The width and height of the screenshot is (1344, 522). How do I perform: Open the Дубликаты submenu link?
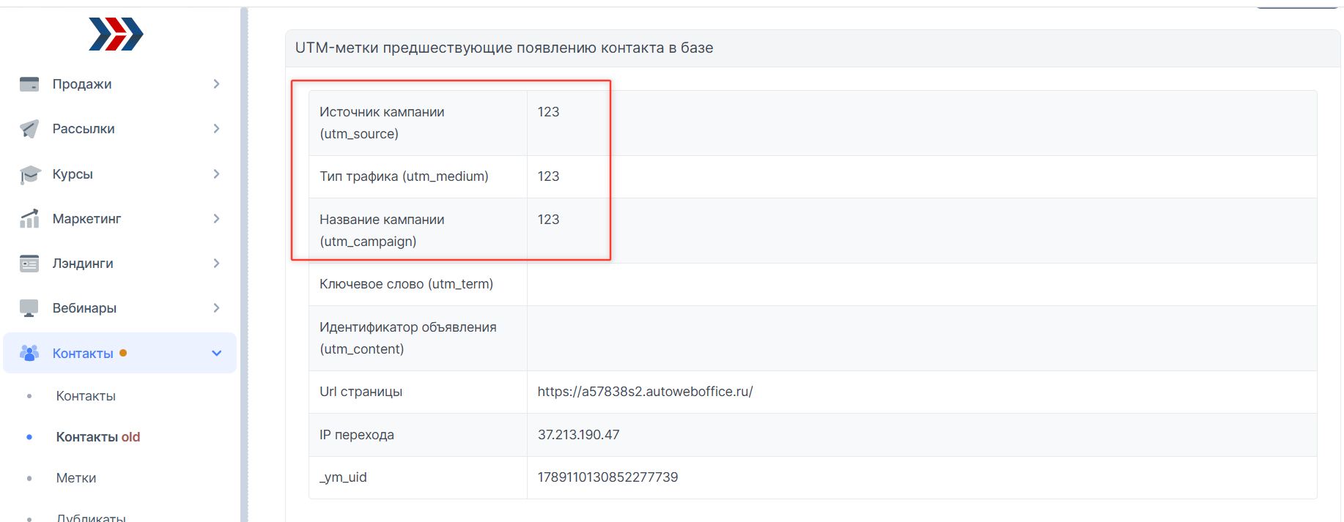tap(91, 517)
